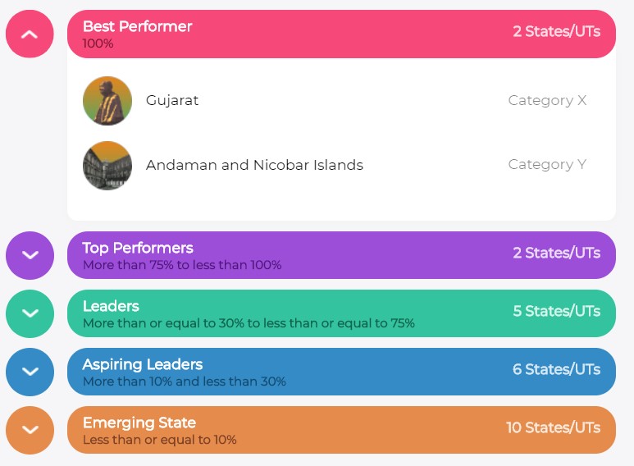Click the Gujarat statue thumbnail
The image size is (634, 466).
click(x=107, y=101)
